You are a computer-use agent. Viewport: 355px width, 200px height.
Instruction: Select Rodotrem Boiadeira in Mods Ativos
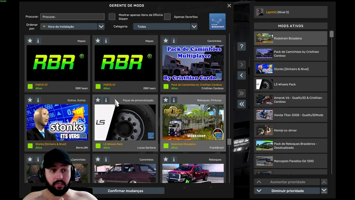291,38
